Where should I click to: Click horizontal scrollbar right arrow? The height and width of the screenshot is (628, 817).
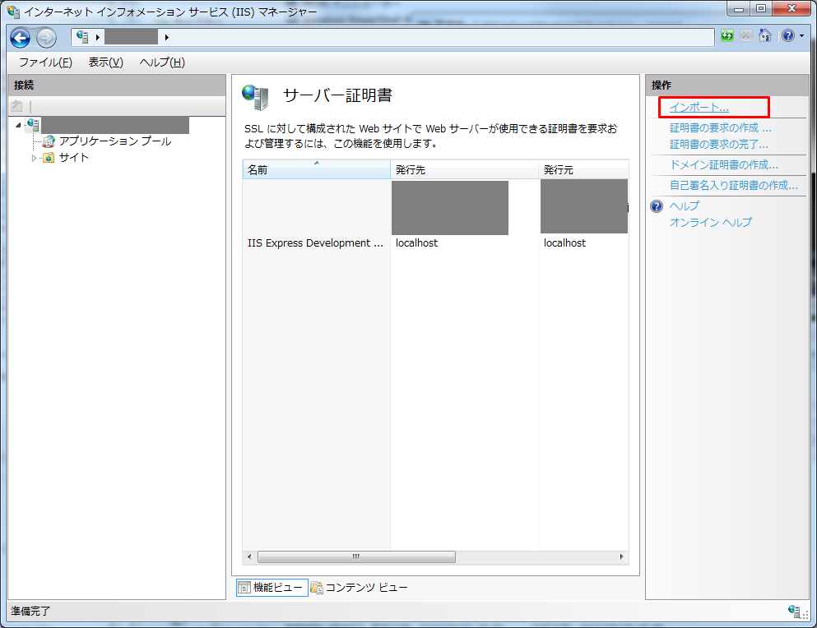[x=621, y=556]
